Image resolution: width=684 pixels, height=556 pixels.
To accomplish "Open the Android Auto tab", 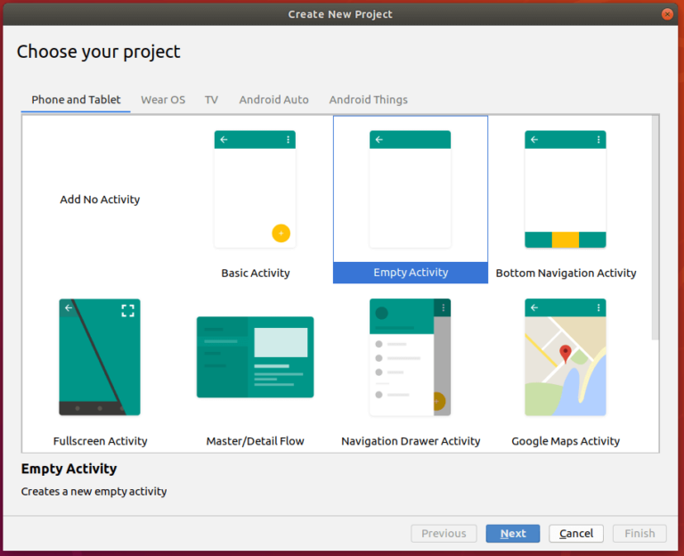I will click(x=274, y=100).
